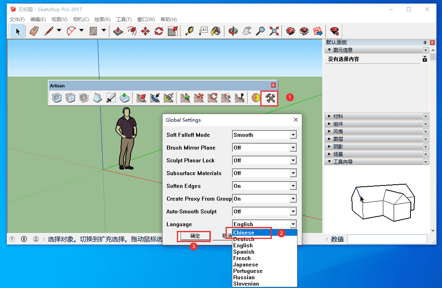
Task: Open the 绘图(R) menu
Action: 102,20
